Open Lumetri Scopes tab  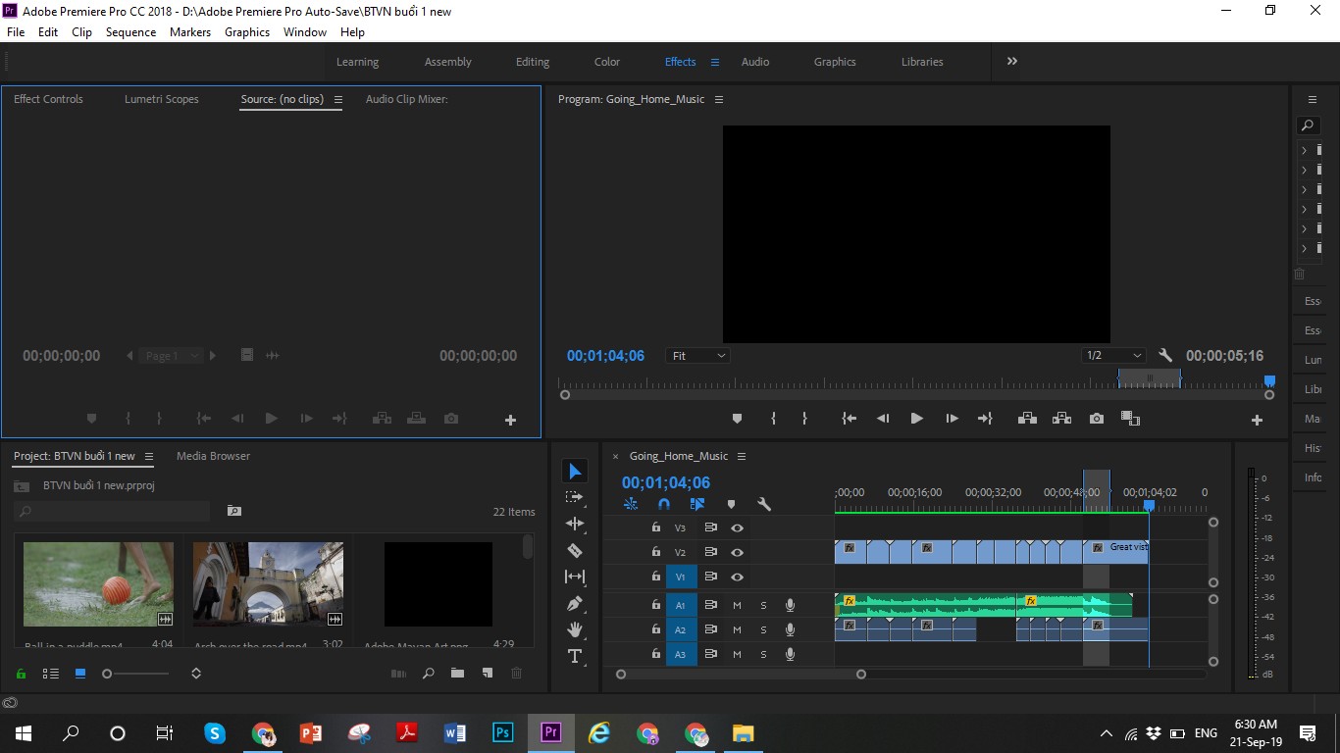pyautogui.click(x=162, y=99)
